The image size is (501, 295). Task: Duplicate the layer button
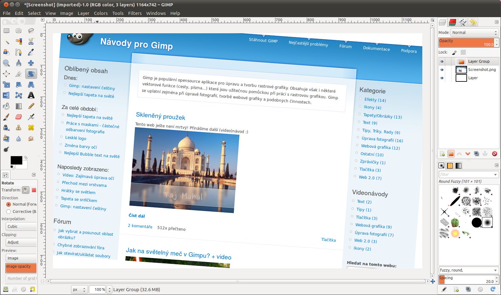pos(476,154)
